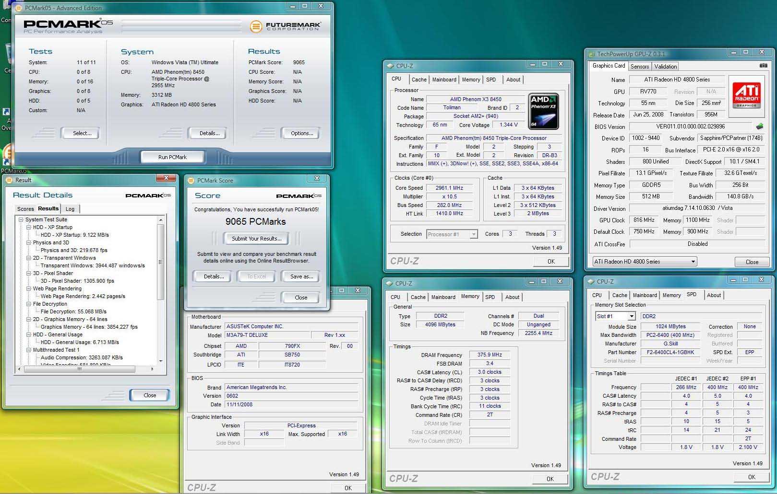
Task: Click OK in the CPU-Z window showing the Processor section
Action: (551, 261)
